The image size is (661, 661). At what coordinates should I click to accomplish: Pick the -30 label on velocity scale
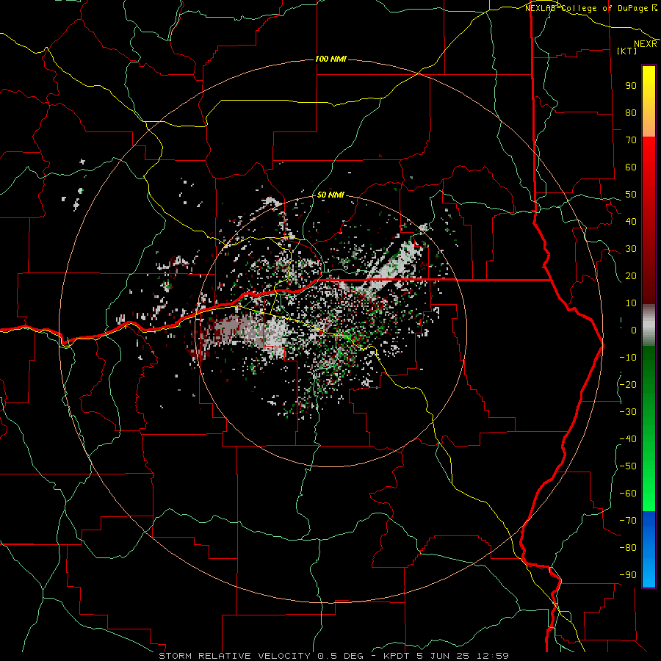pyautogui.click(x=628, y=412)
